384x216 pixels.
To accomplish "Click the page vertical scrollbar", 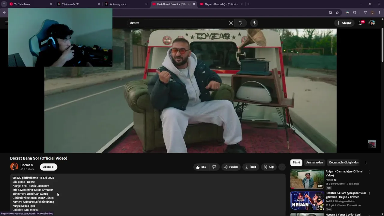I will tap(382, 45).
